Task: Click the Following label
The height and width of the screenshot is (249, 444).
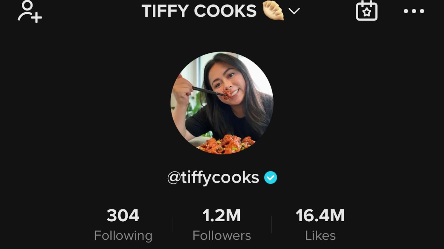Action: [123, 236]
